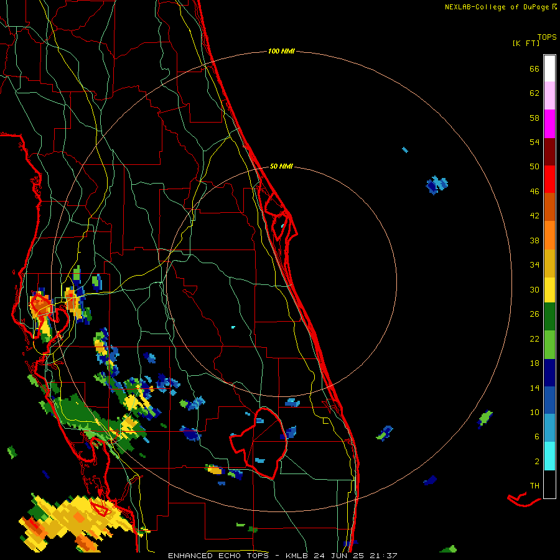Click the TH threshold label in legend
Viewport: 560px width, 560px height.
pyautogui.click(x=534, y=486)
